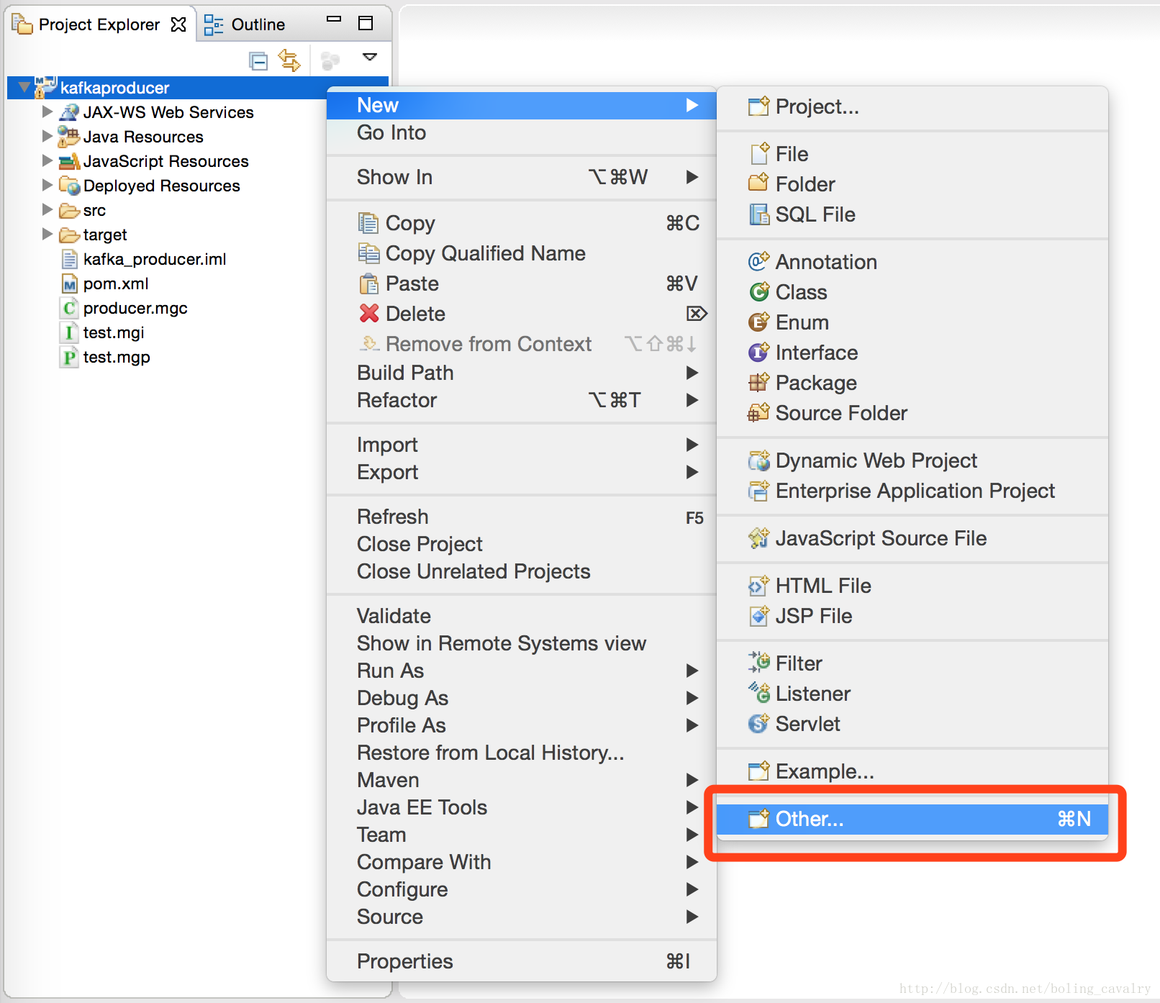Switch to the Outline tab
The width and height of the screenshot is (1160, 1003).
[x=245, y=24]
